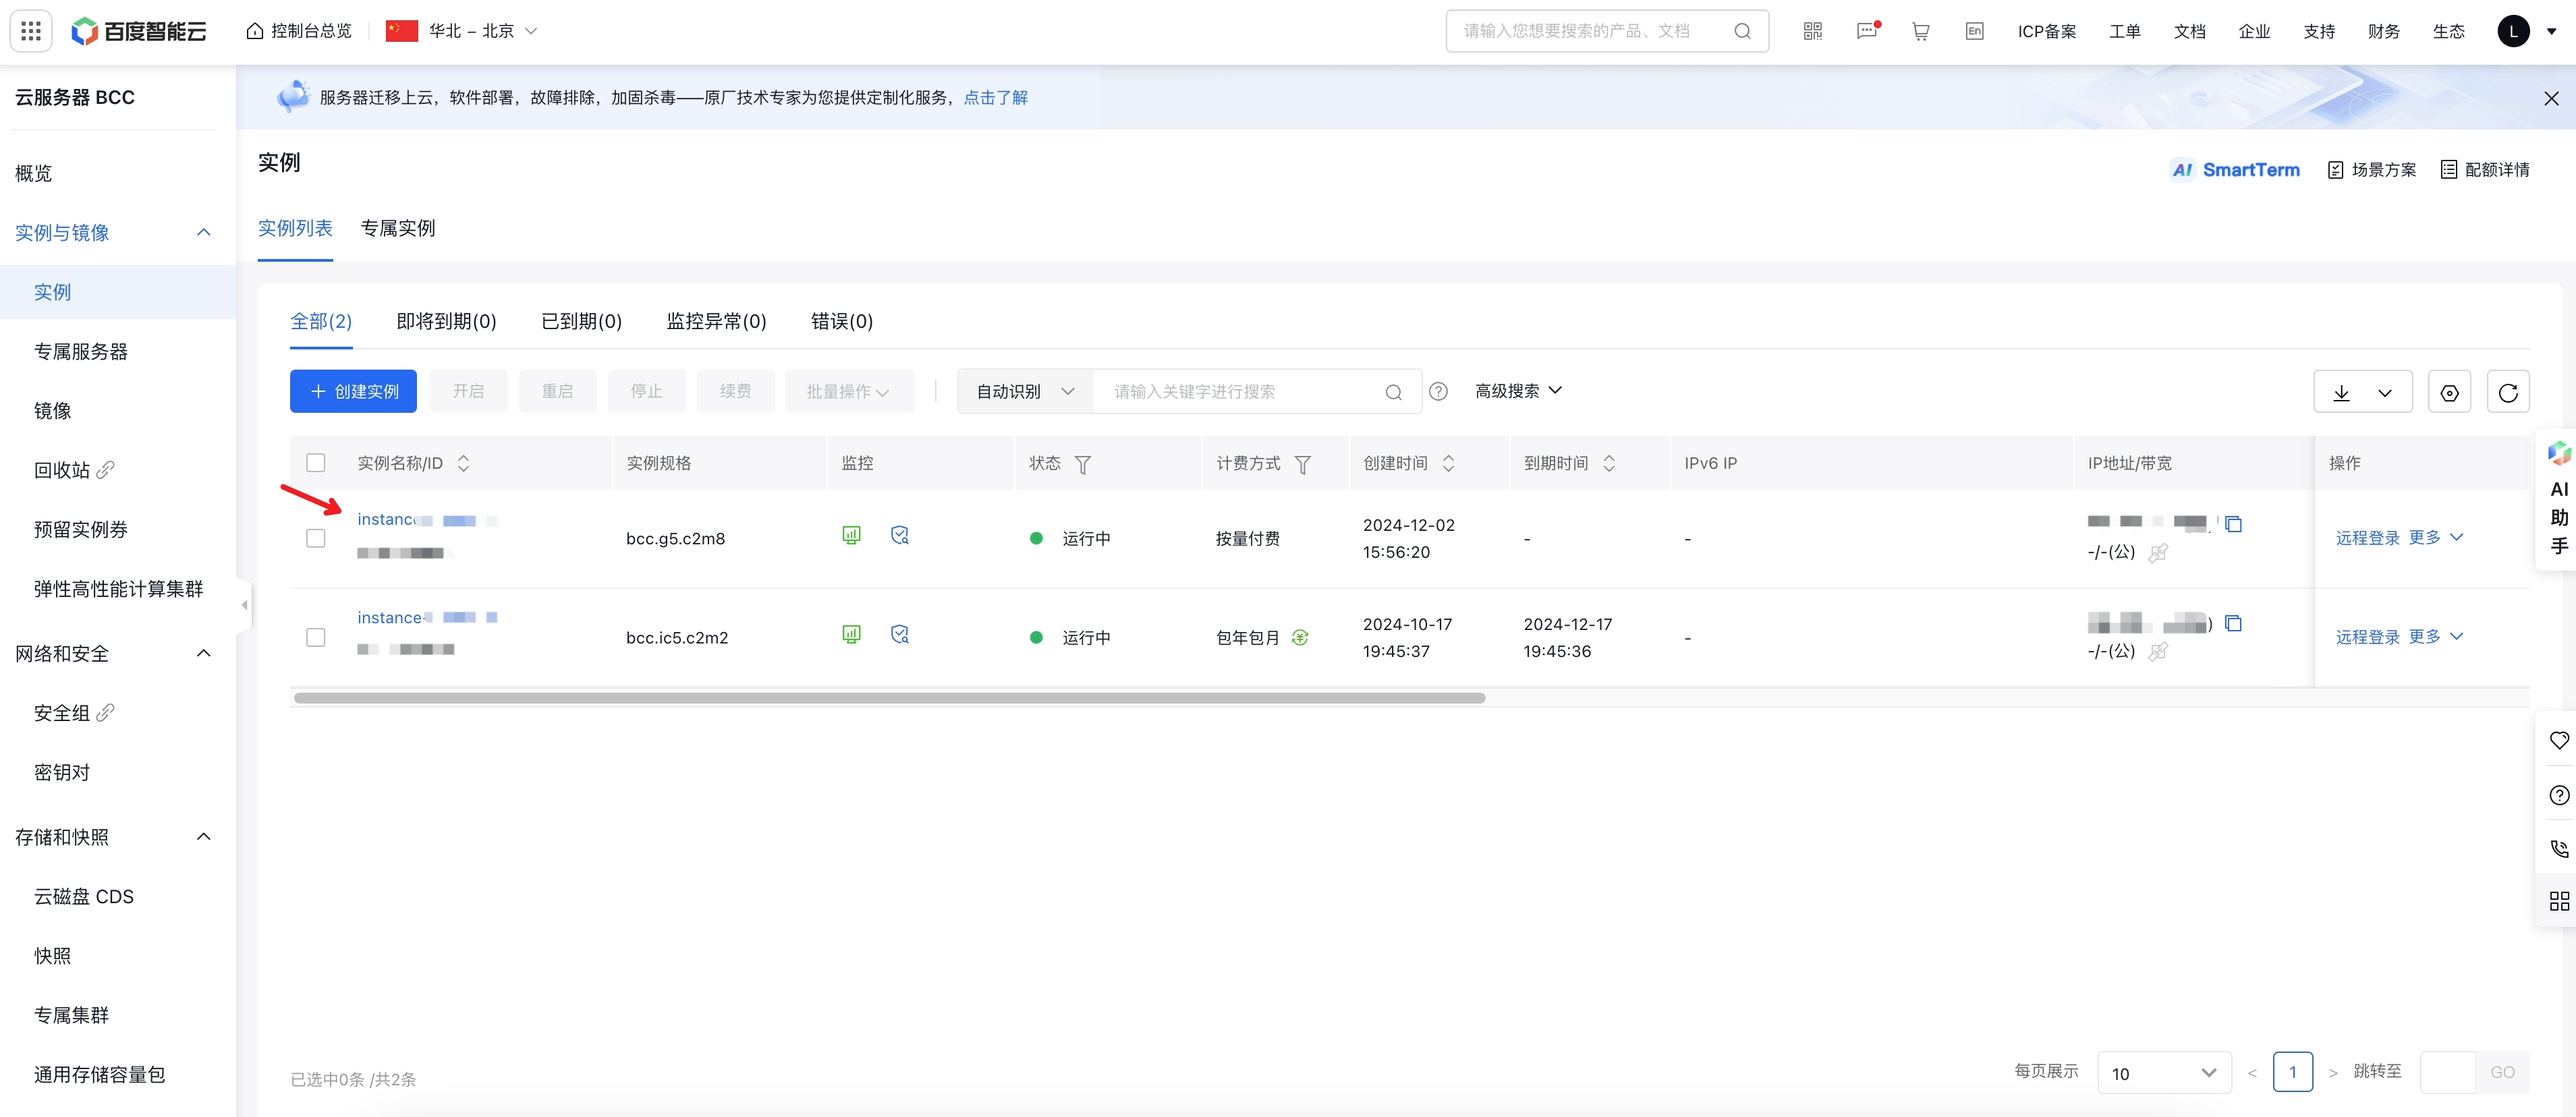Filter by 计费方式 using the funnel icon

[x=1302, y=464]
